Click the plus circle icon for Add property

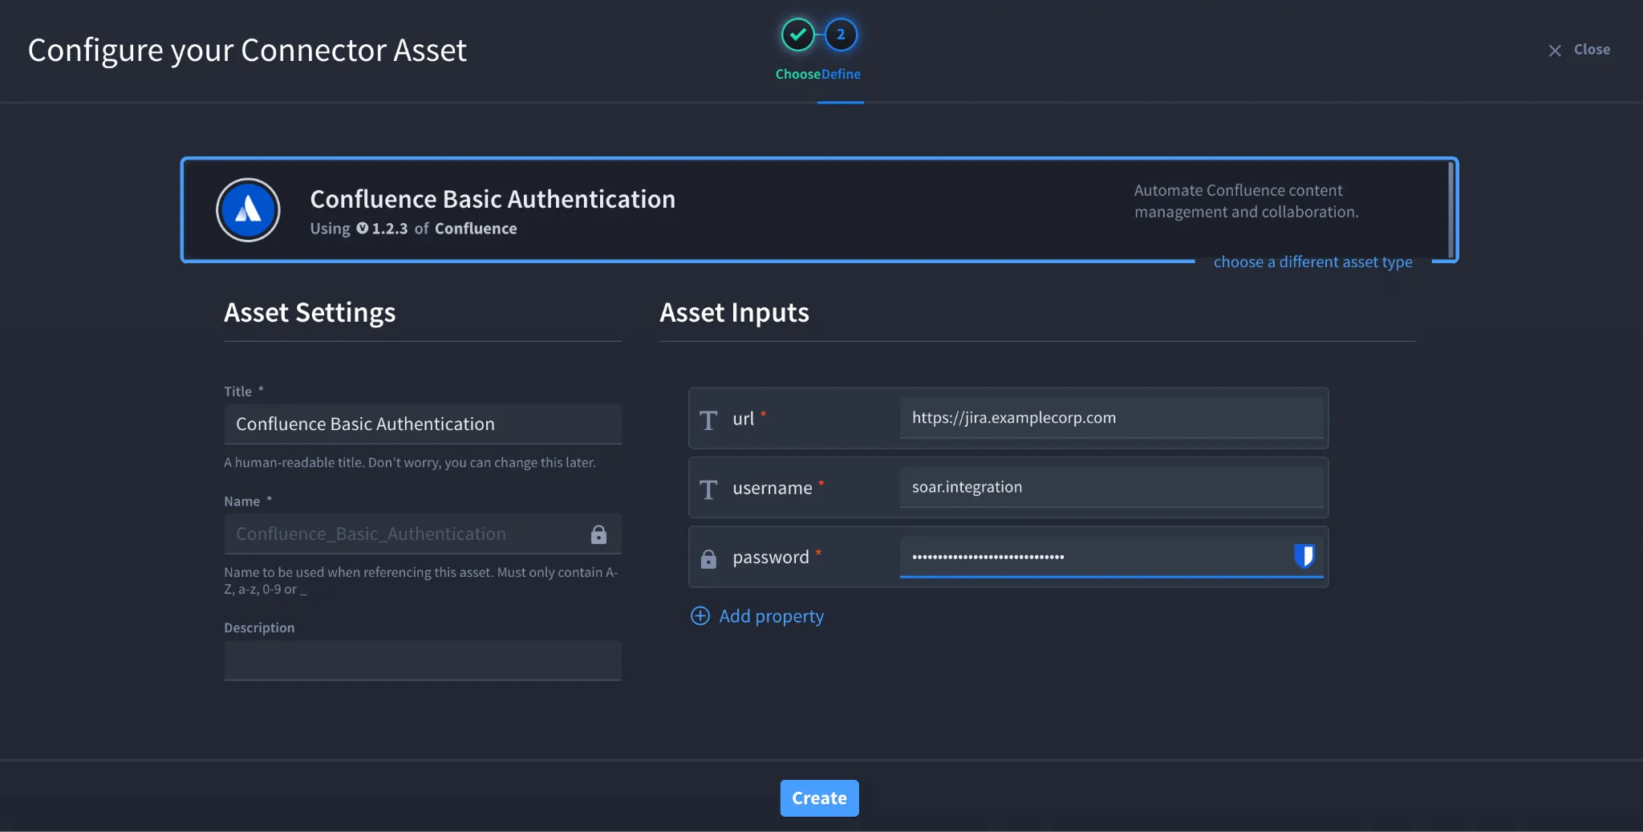click(700, 615)
